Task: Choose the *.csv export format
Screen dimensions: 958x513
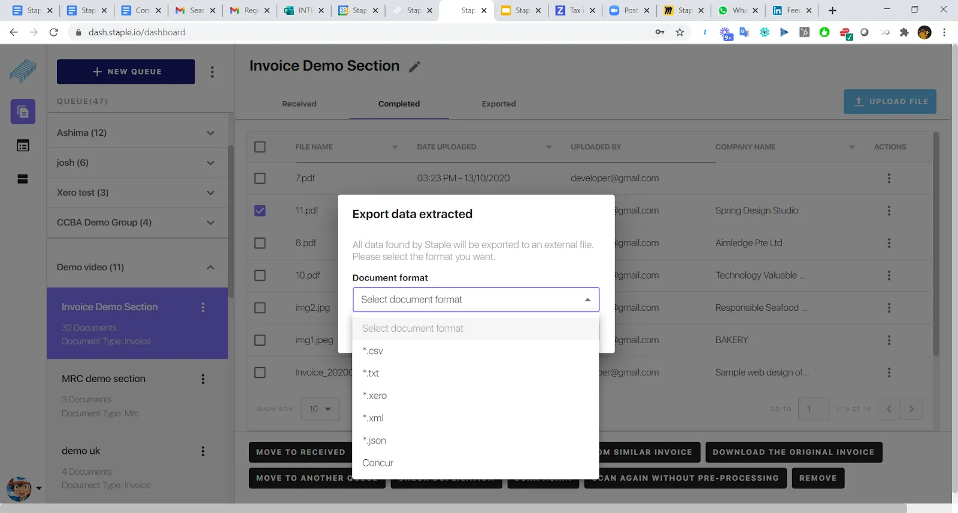Action: point(476,351)
